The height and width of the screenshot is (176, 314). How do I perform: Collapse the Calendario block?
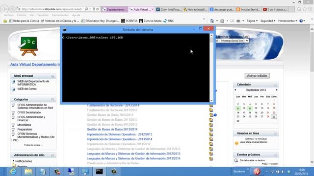tap(275, 85)
